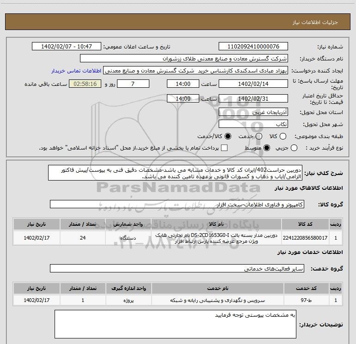Screen dimensions: 356x344
Task: Click the service group field سایر فعالیت‌های خدماتی
Action: pos(177,269)
